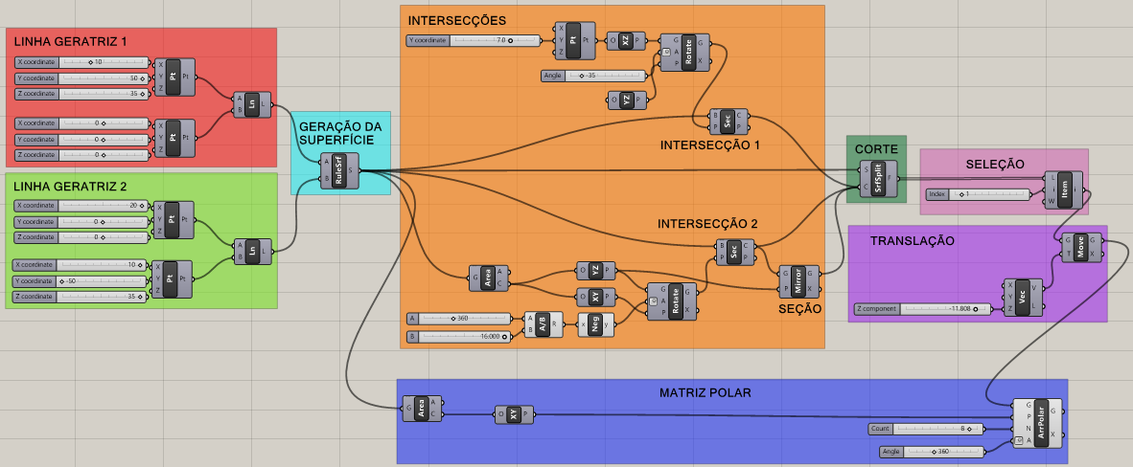Viewport: 1133px width, 467px height.
Task: Click the SrfSplit component in CORTE group
Action: 879,177
